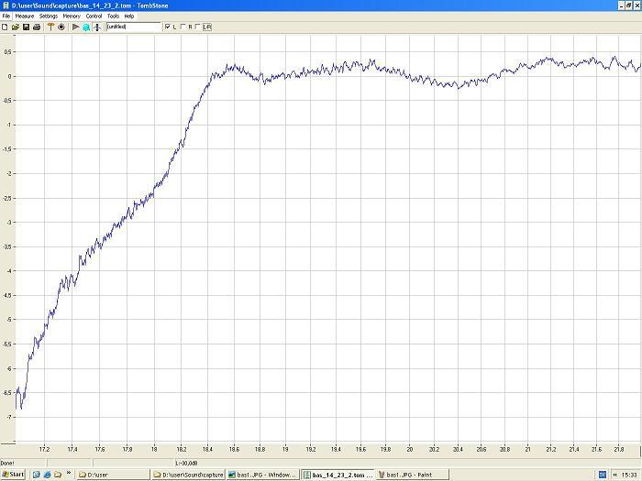Expand quick launch chevron in taskbar
642x481 pixels.
(69, 473)
